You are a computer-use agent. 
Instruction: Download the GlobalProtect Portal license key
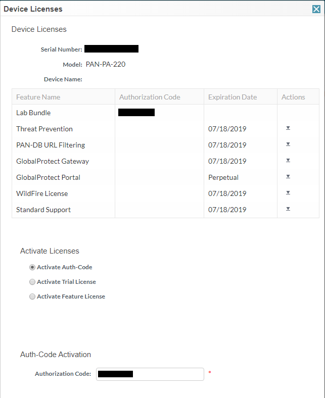coord(288,177)
